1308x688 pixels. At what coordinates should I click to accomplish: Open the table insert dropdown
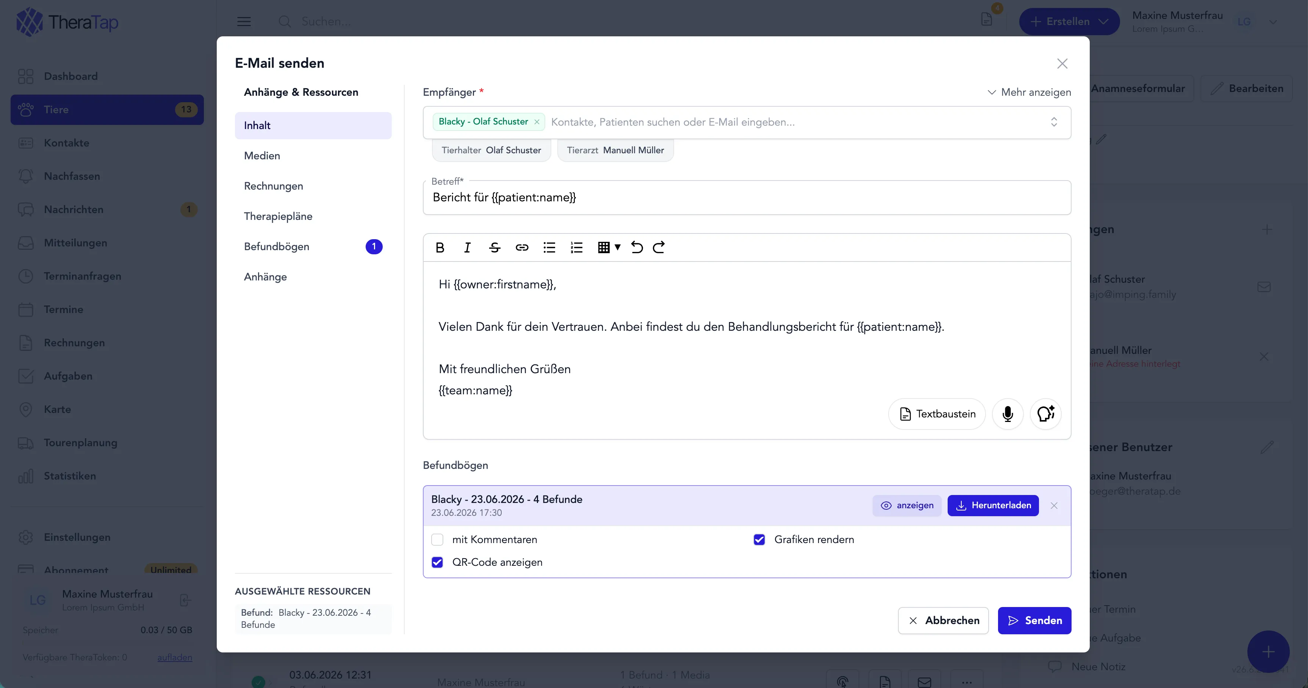pyautogui.click(x=609, y=247)
